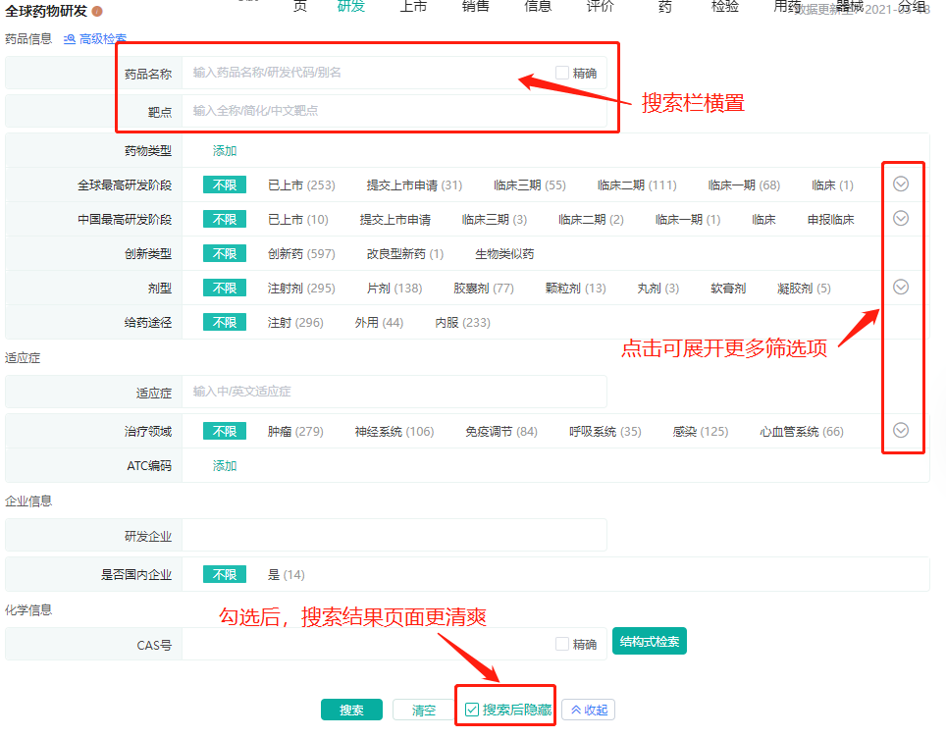This screenshot has width=946, height=738.
Task: Switch to 上市 tab in top navigation
Action: [x=413, y=7]
